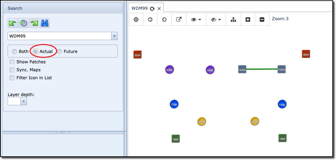Switch to the WDM99 tab
Image resolution: width=336 pixels, height=160 pixels.
pos(140,8)
